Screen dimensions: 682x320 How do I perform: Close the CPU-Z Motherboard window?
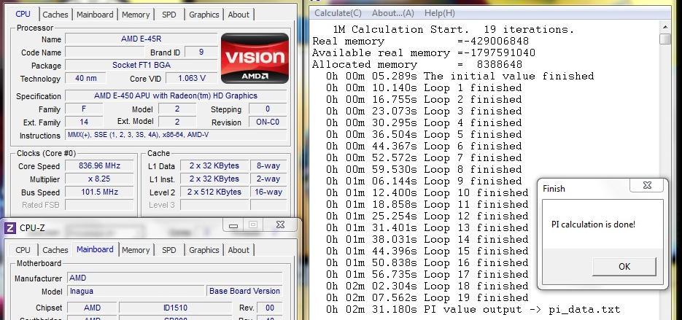[280, 225]
